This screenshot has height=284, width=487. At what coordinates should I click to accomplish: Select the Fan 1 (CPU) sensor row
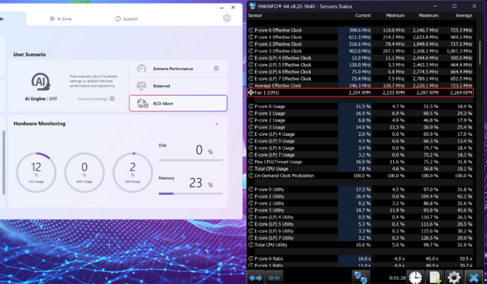[x=360, y=92]
